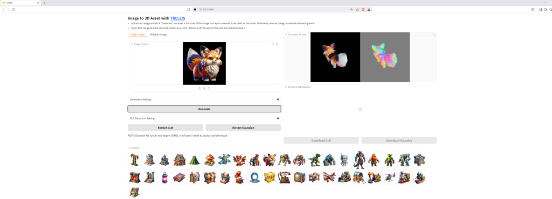552x199 pixels.
Task: Open the TRELLIS link in the title
Action: 178,18
